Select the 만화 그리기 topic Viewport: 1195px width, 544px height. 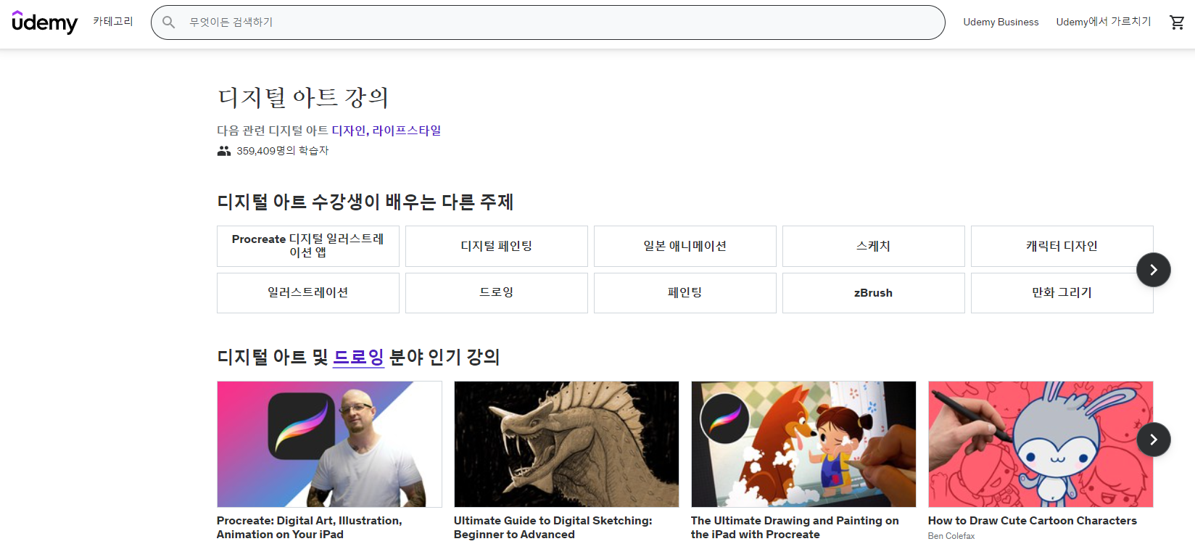(x=1062, y=293)
